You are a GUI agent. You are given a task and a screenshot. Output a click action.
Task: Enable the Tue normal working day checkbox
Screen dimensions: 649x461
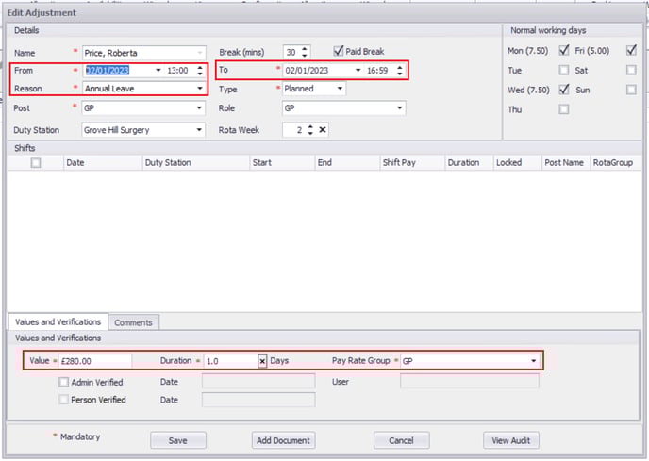tap(564, 70)
